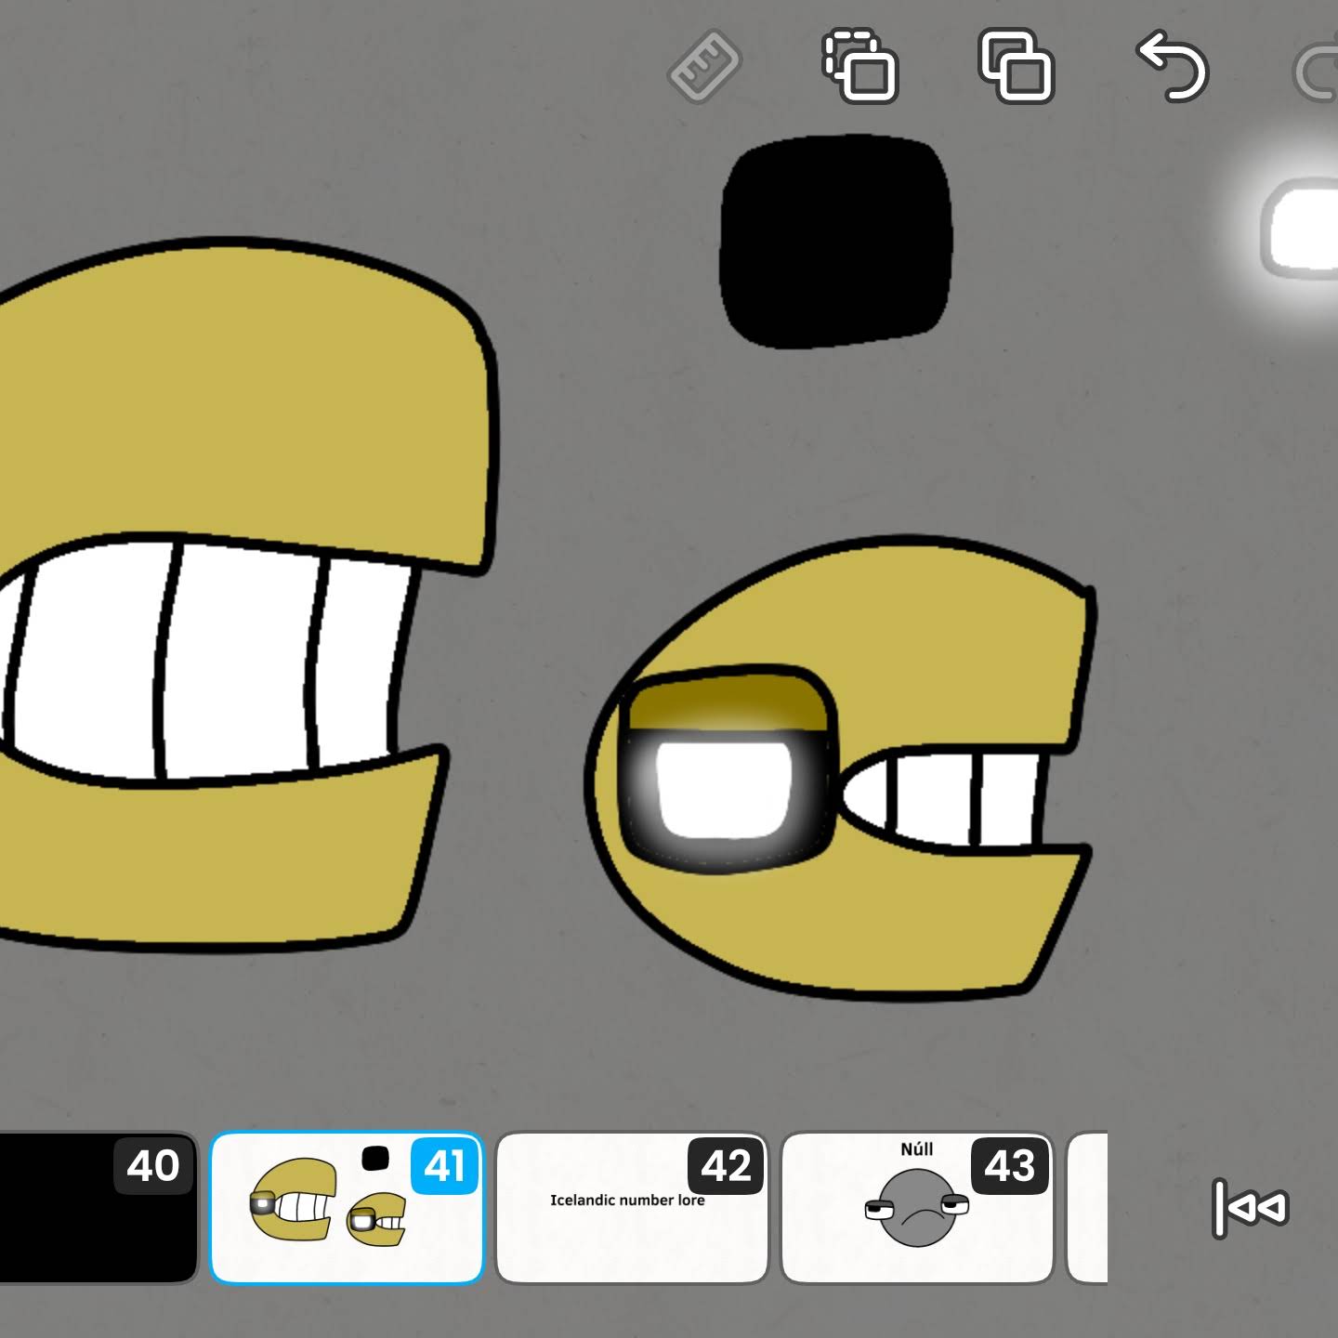Open frame 43 showing the Núll character

click(917, 1208)
